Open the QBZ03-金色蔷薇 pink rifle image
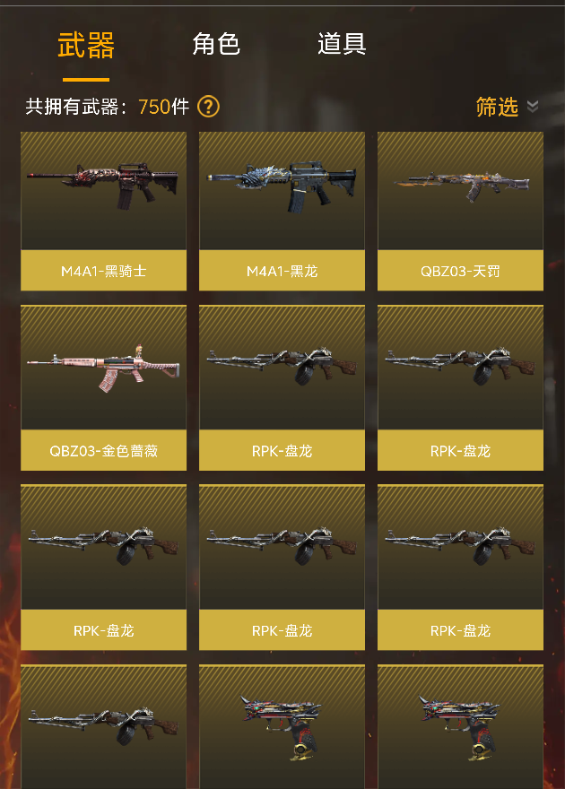The height and width of the screenshot is (789, 565). pos(104,368)
